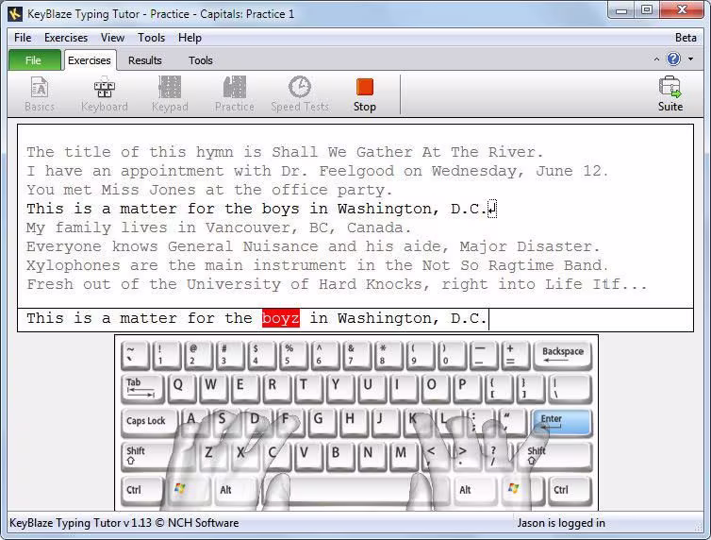Click the on-screen Caps Lock key
This screenshot has height=540, width=711.
point(150,423)
